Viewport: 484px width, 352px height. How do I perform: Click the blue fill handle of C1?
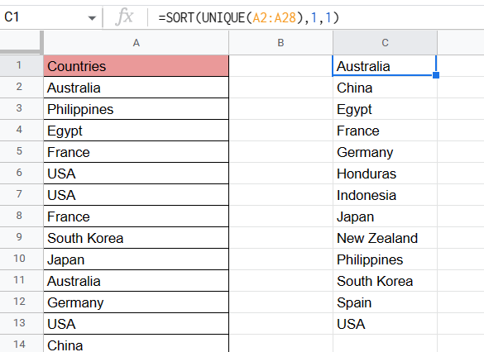point(436,75)
